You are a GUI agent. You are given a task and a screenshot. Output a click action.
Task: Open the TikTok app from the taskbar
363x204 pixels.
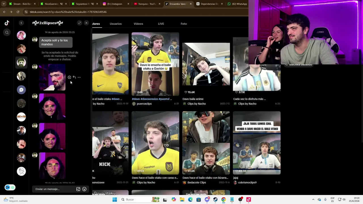(x=248, y=200)
